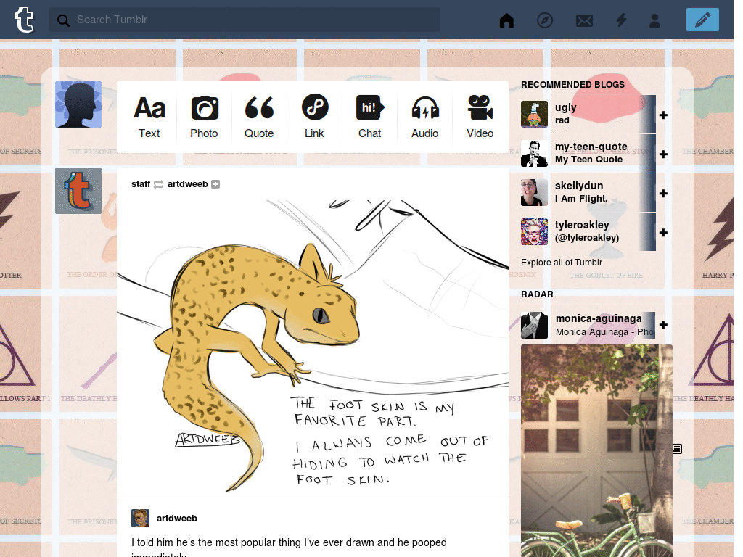Click the Search Tumblr field
The width and height of the screenshot is (743, 557).
point(245,20)
